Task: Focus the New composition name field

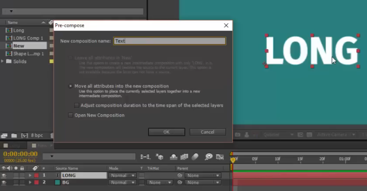Action: 170,41
